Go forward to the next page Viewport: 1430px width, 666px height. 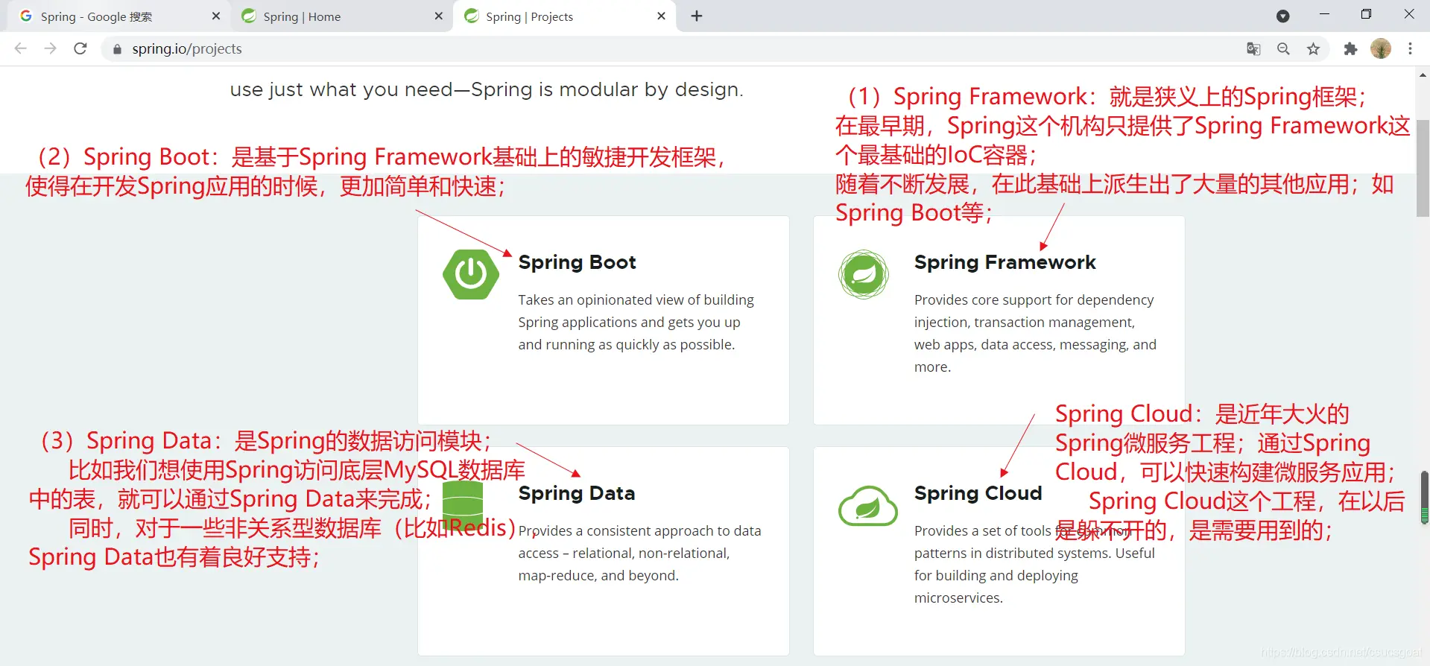tap(50, 48)
